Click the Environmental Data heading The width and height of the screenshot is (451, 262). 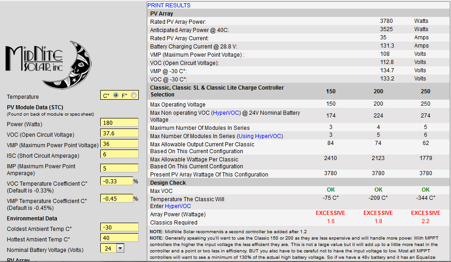pyautogui.click(x=32, y=219)
